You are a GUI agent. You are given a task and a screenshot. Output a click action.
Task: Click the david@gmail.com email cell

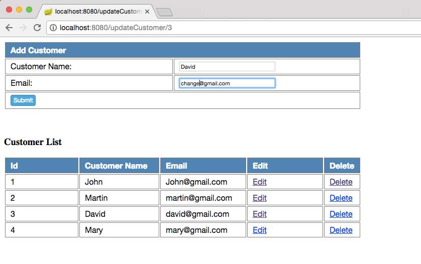click(203, 214)
